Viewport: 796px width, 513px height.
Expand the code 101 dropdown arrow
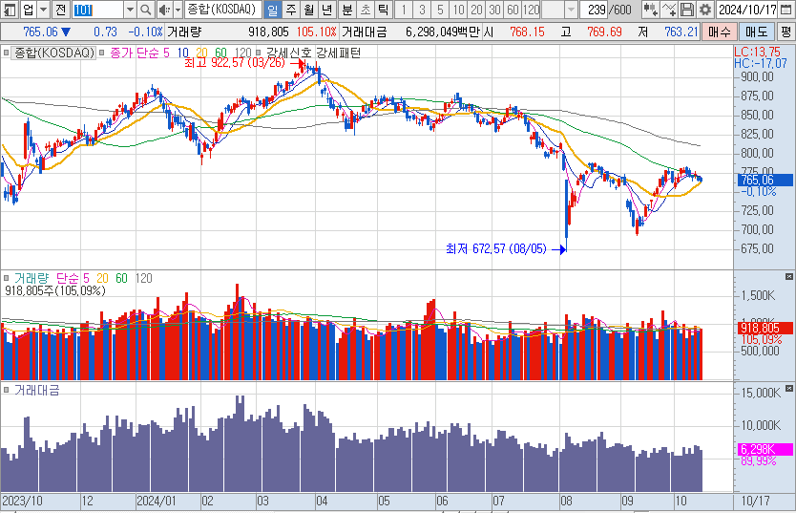click(x=130, y=10)
